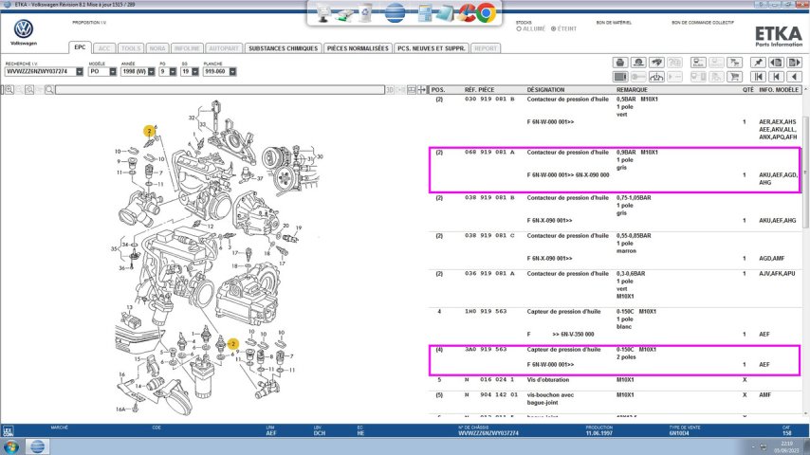810x455 pixels.
Task: Click the yellow position 2 marker near the top of diagram
Action: (149, 131)
